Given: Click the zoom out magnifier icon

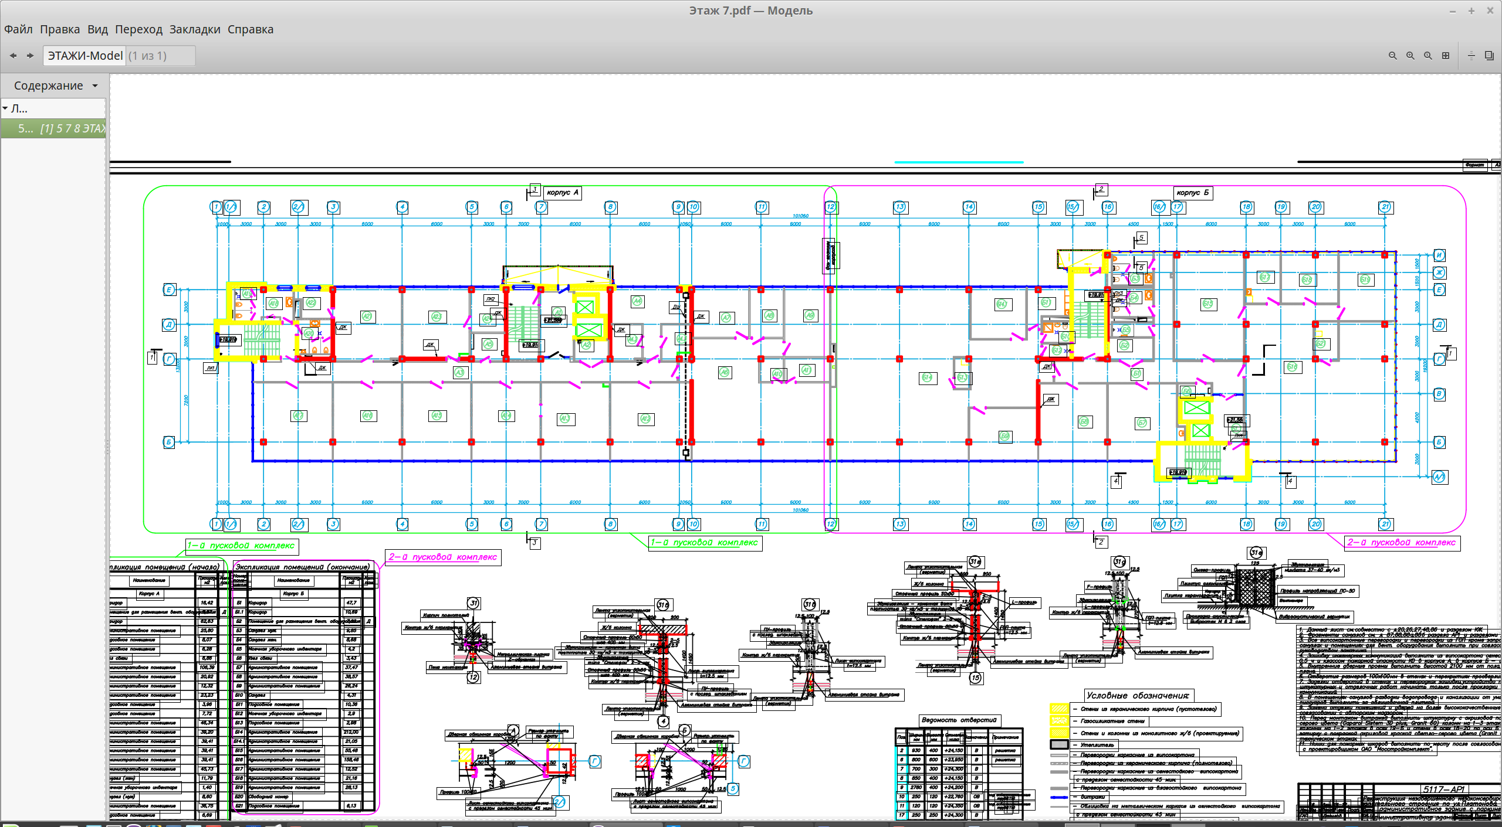Looking at the screenshot, I should pos(1393,56).
